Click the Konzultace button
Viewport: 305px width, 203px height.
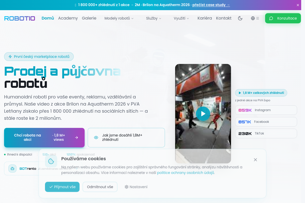coord(283,18)
